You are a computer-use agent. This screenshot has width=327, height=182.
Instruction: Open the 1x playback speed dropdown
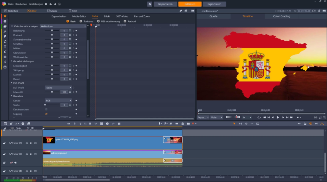point(247,118)
